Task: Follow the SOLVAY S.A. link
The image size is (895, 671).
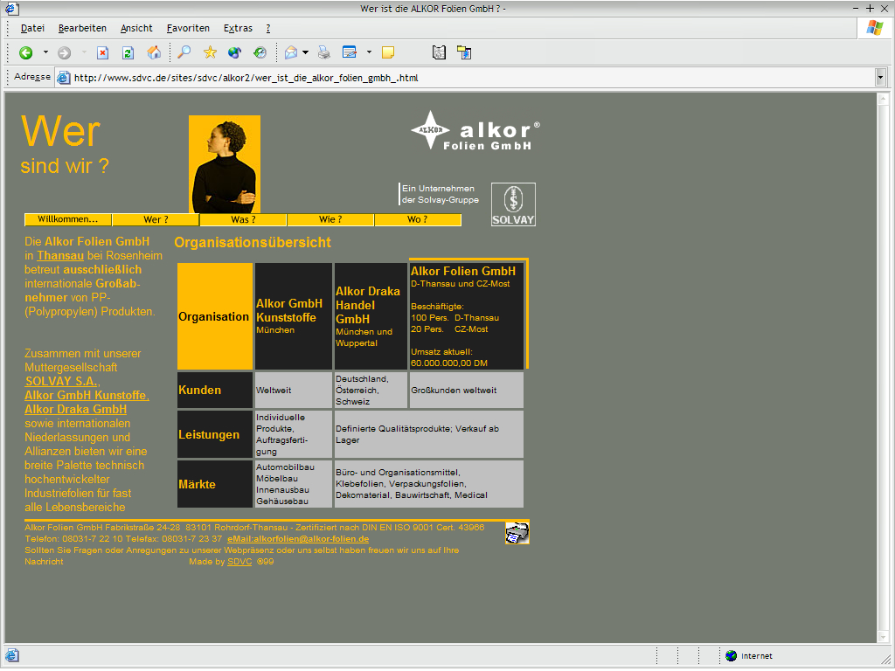Action: tap(62, 381)
